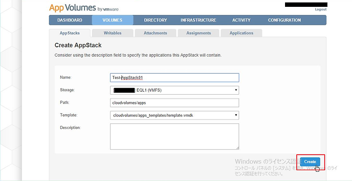This screenshot has width=352, height=181.
Task: Open the ACTIVITY menu tab
Action: pos(242,20)
